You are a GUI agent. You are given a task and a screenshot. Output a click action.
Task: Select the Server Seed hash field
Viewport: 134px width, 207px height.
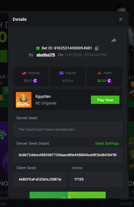click(x=68, y=155)
